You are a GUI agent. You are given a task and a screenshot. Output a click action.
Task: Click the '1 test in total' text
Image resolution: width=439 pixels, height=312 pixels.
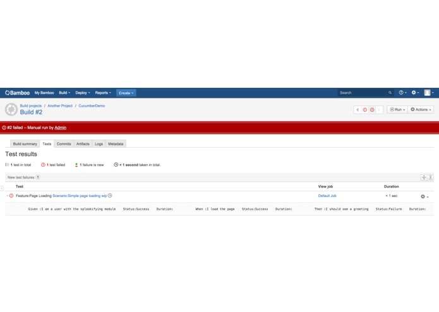pos(21,165)
